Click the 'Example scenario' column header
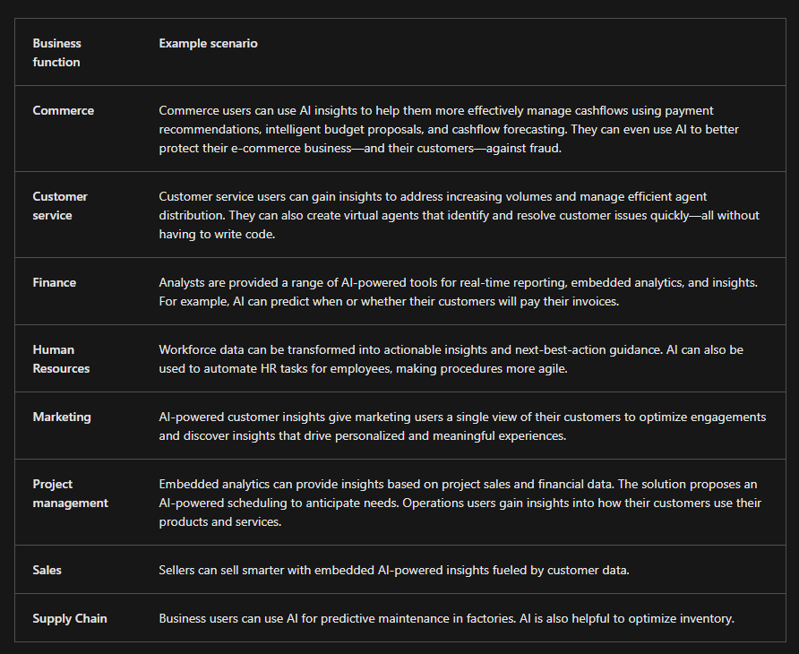The width and height of the screenshot is (799, 654). (208, 43)
